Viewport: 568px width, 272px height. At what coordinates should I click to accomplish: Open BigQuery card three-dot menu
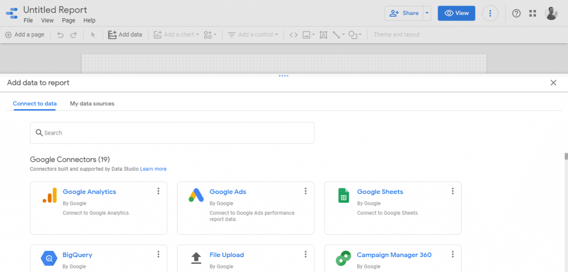[158, 255]
